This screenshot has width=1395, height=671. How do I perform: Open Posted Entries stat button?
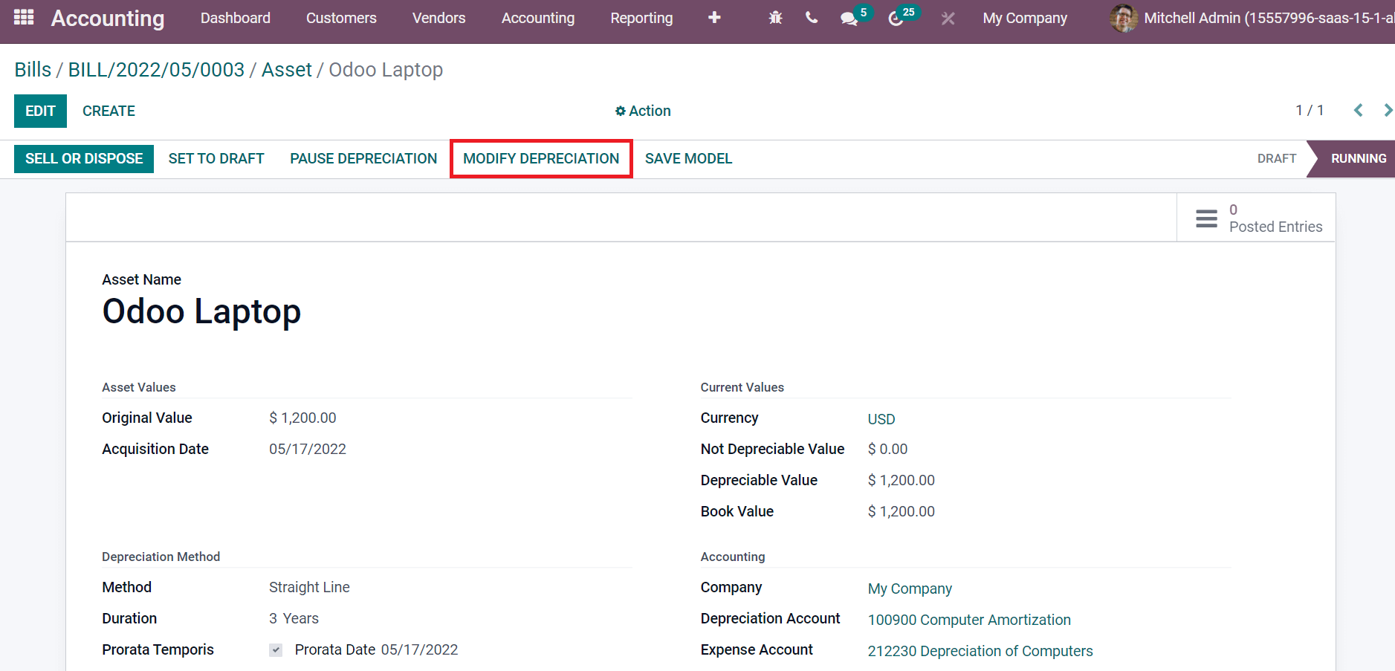1256,218
